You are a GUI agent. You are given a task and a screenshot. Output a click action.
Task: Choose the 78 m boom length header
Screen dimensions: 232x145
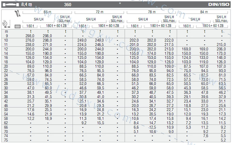coord(152,12)
